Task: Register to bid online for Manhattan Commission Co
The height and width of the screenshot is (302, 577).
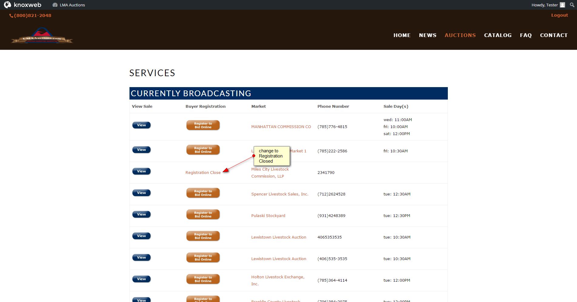Action: (x=203, y=125)
